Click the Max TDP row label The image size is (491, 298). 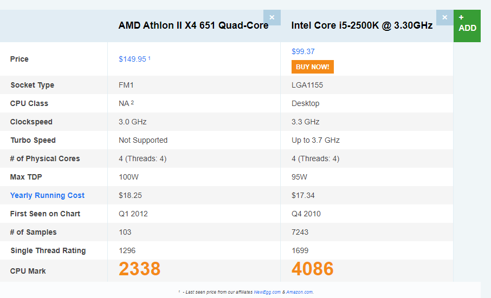(27, 177)
